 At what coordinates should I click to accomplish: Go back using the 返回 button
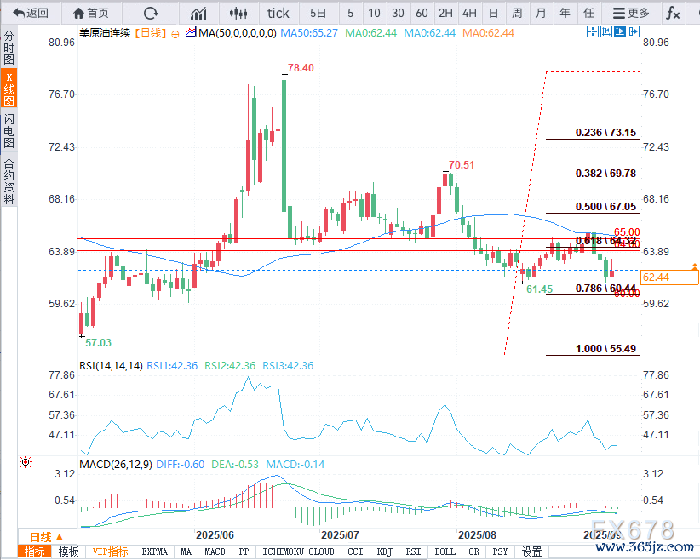pos(31,13)
